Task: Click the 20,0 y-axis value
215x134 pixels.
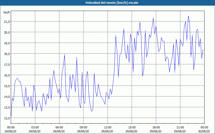Action: click(x=7, y=32)
